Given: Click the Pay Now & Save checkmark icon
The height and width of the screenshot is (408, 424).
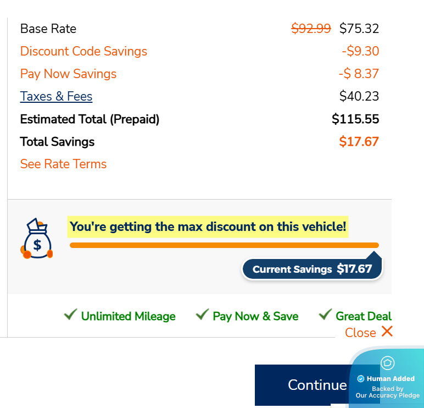Looking at the screenshot, I should click(x=203, y=315).
